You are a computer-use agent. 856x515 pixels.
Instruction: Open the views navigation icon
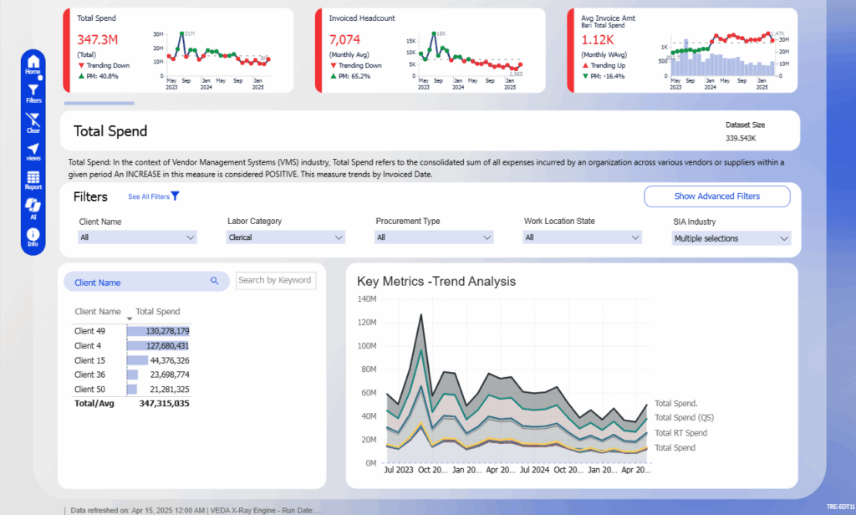pos(33,150)
